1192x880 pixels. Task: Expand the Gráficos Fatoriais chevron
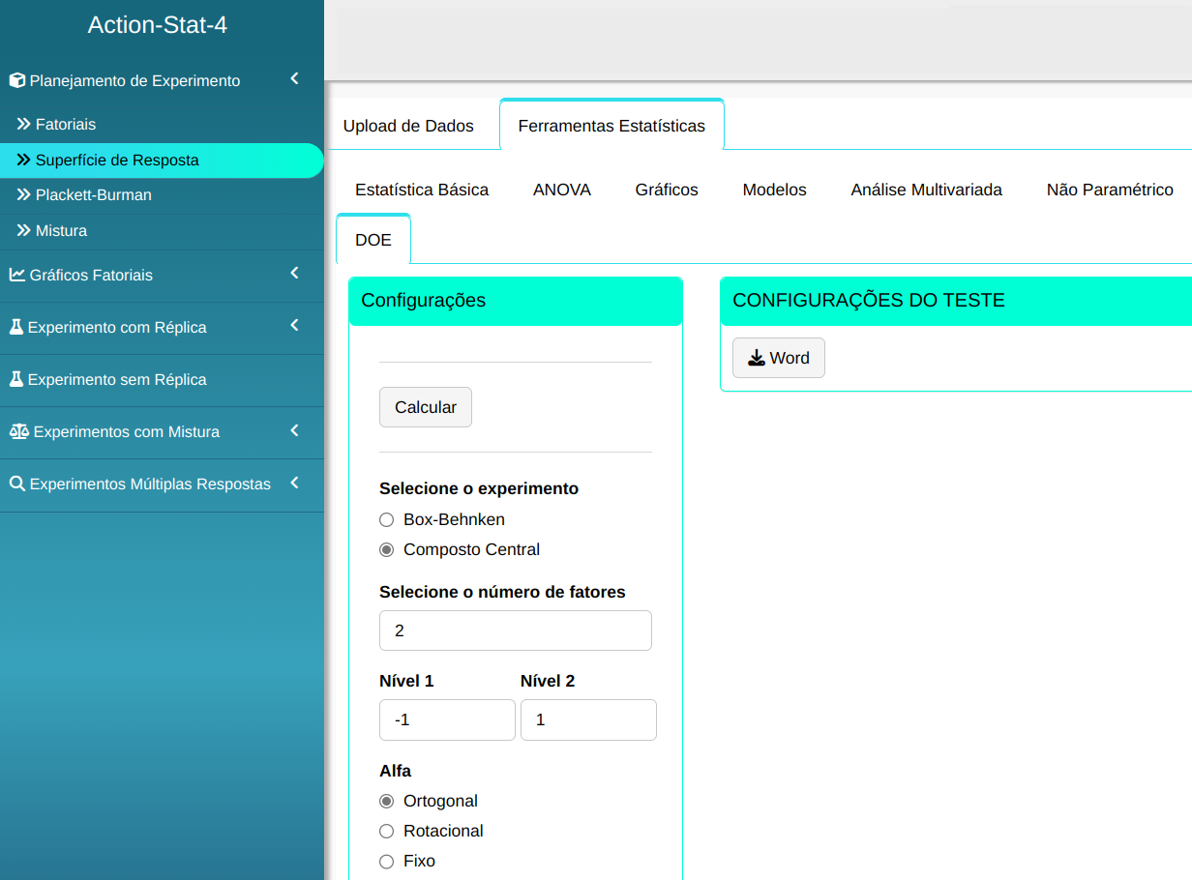tap(295, 274)
